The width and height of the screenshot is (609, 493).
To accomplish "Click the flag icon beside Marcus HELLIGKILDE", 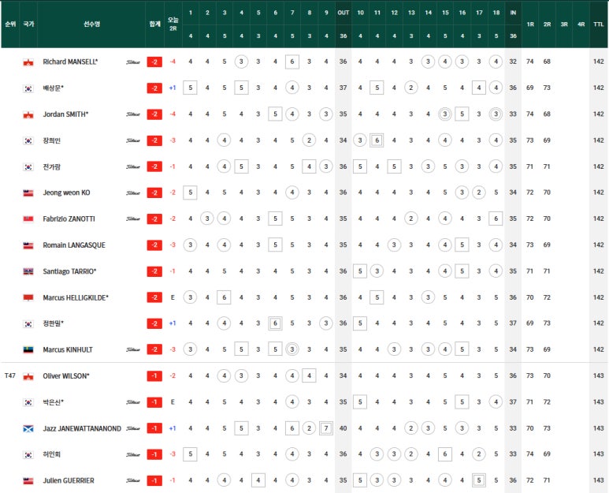I will [28, 298].
